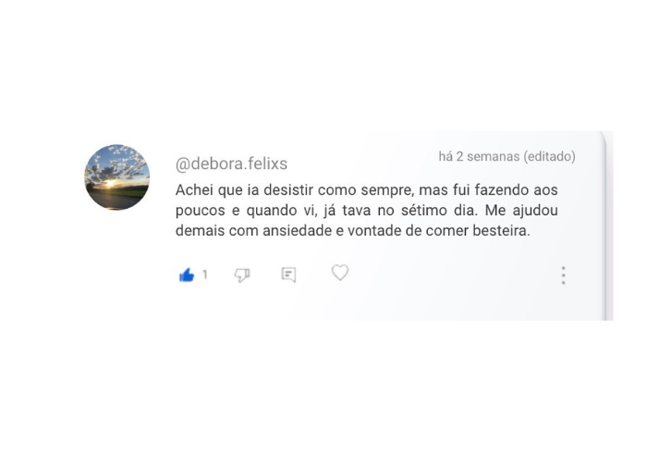Visit the @debora.felixs channel link
The height and width of the screenshot is (462, 647).
pos(231,164)
